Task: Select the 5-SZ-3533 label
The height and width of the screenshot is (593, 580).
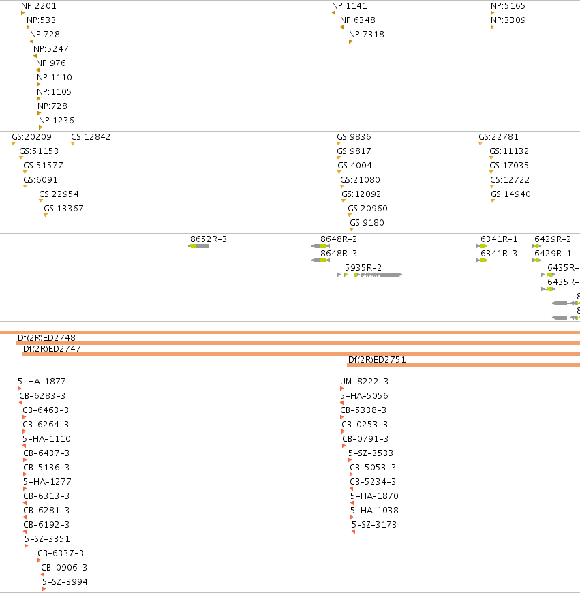Action: 371,453
